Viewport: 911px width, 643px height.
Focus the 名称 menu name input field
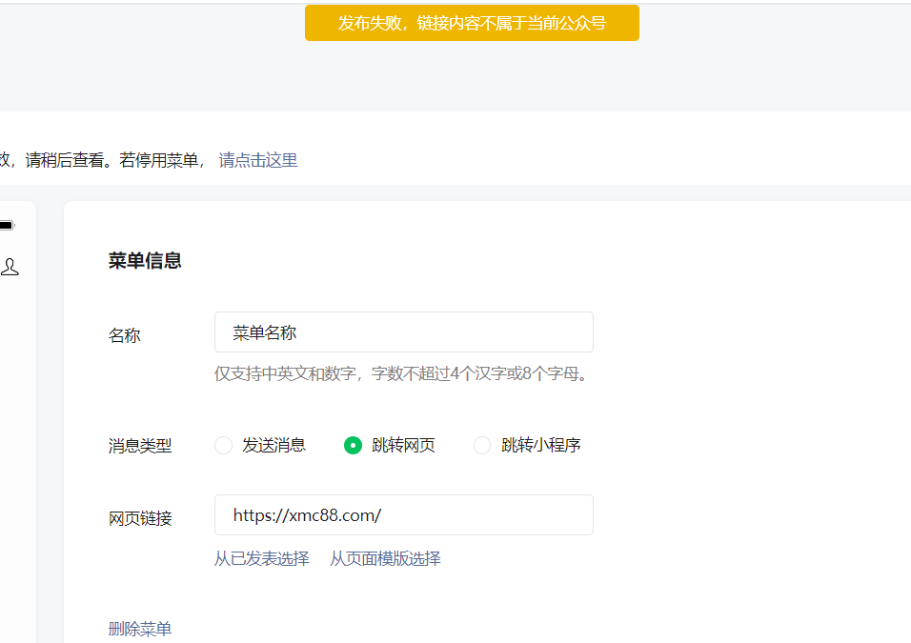[403, 332]
